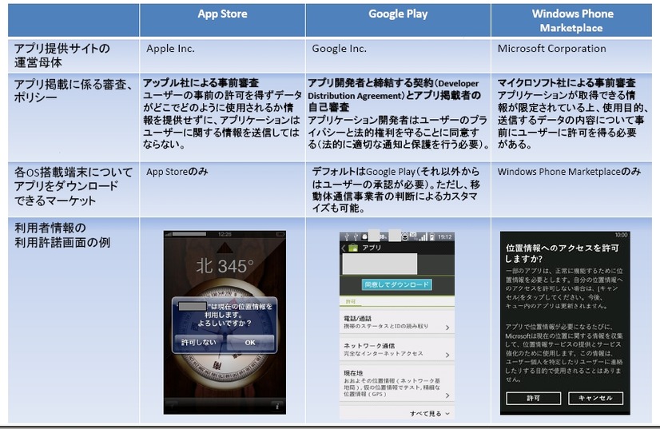
Task: Tap the signal strength icon in Android status bar
Action: click(x=422, y=237)
